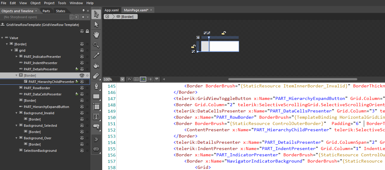Switch to the Parts tab
This screenshot has width=385, height=170.
coord(46,11)
